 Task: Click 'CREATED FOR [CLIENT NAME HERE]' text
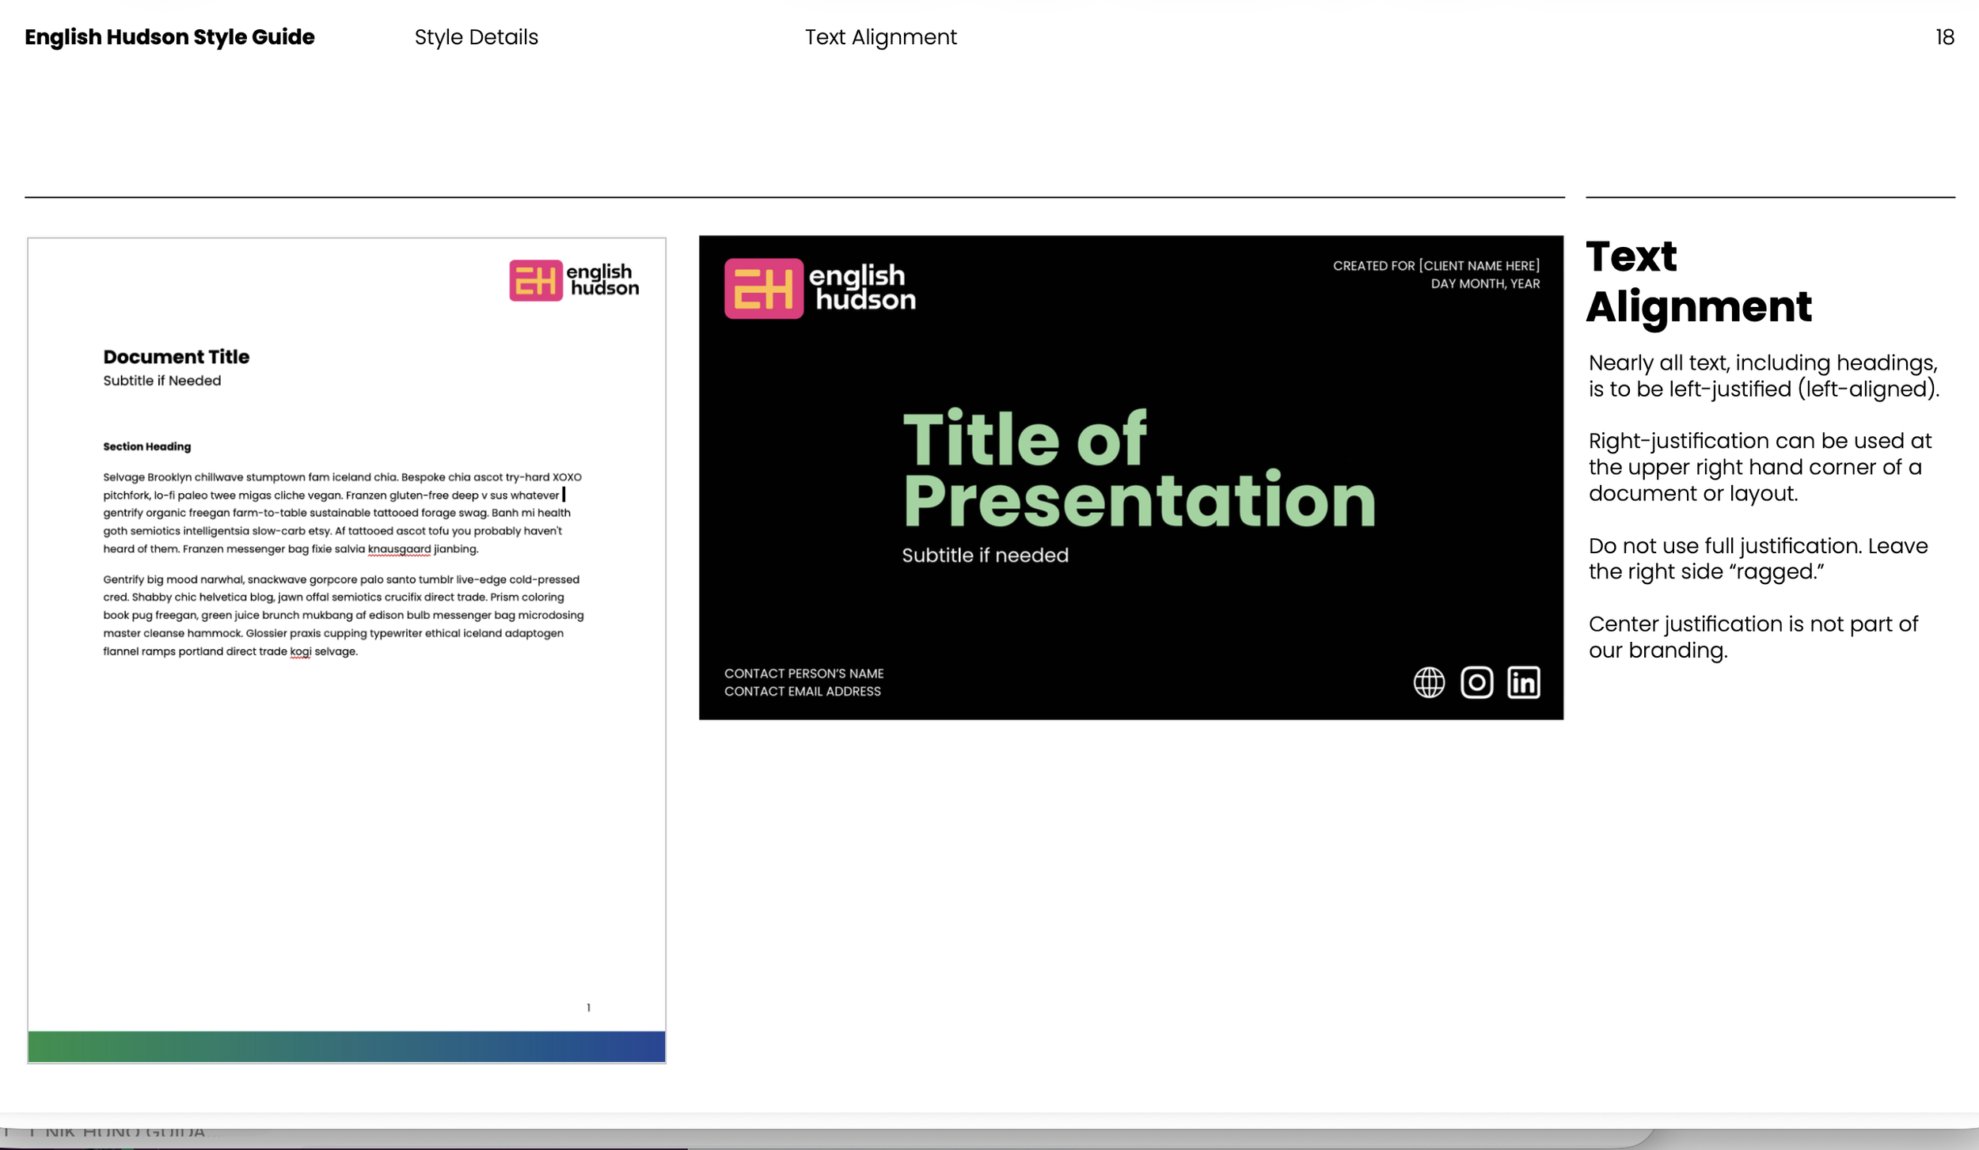click(1436, 266)
